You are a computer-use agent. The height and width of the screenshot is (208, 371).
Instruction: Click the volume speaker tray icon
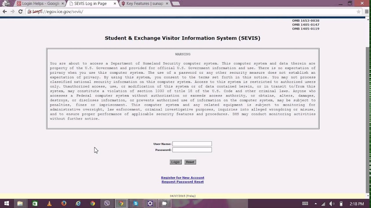click(332, 204)
